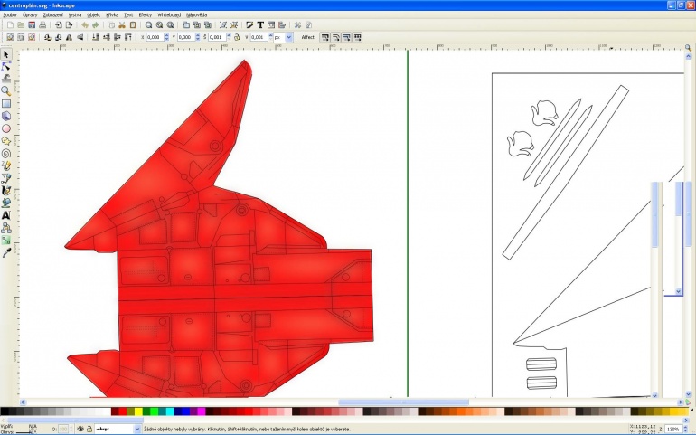The height and width of the screenshot is (435, 696).
Task: Click the Import icon
Action: [x=58, y=25]
